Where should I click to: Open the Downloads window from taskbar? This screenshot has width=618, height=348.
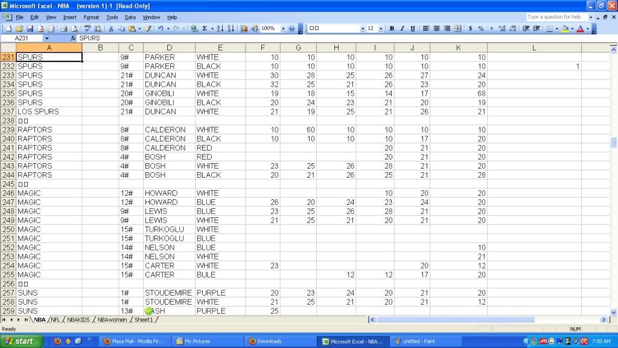[280, 341]
